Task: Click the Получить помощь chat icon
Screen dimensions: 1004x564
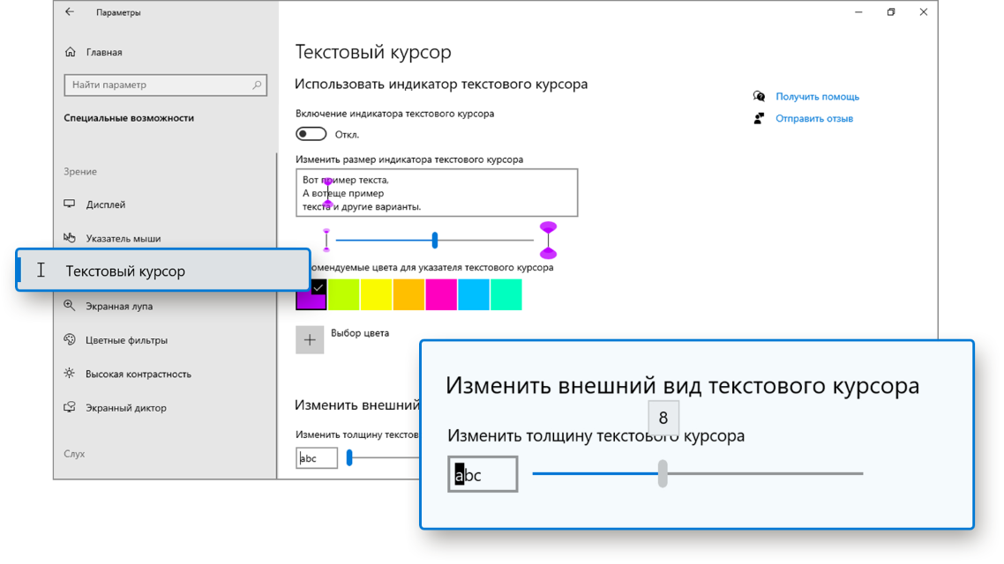Action: (x=760, y=97)
